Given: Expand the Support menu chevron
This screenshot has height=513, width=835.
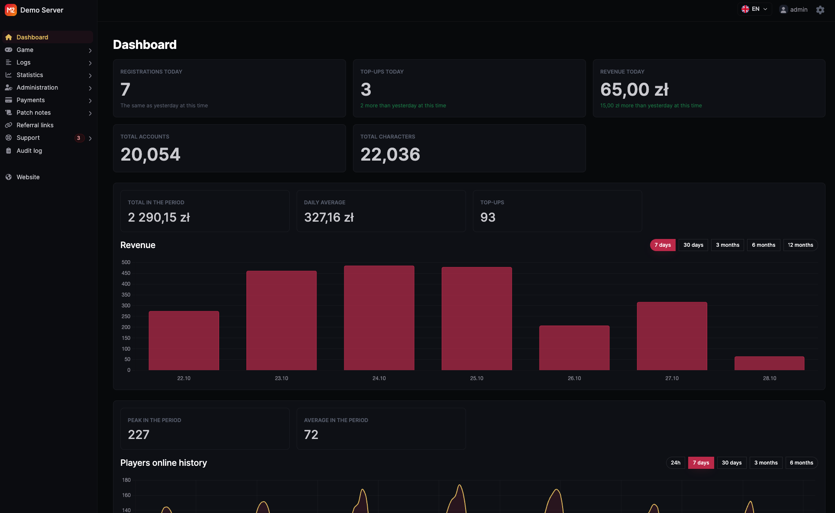Looking at the screenshot, I should point(90,138).
